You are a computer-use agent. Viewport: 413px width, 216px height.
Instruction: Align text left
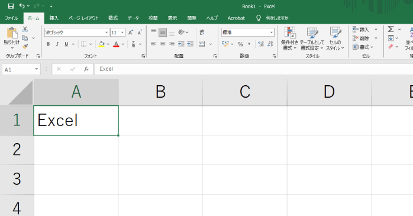point(154,44)
